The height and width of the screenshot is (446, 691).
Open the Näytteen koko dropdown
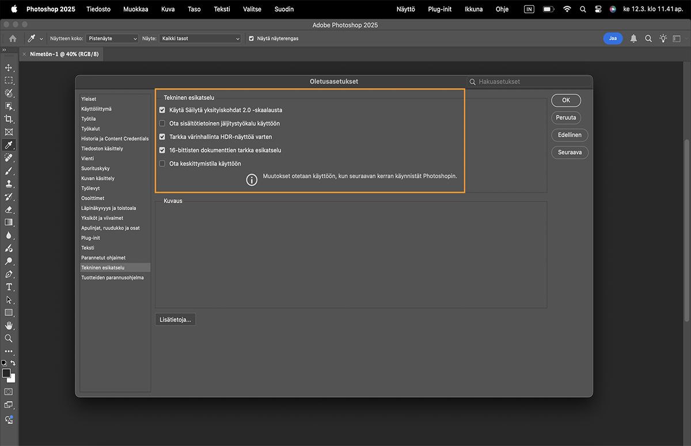tap(112, 39)
